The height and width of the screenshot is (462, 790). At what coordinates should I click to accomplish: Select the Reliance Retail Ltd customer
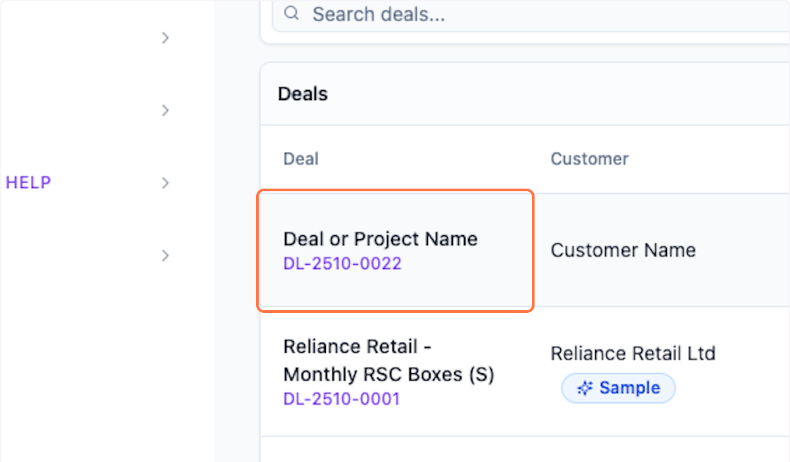pos(633,354)
